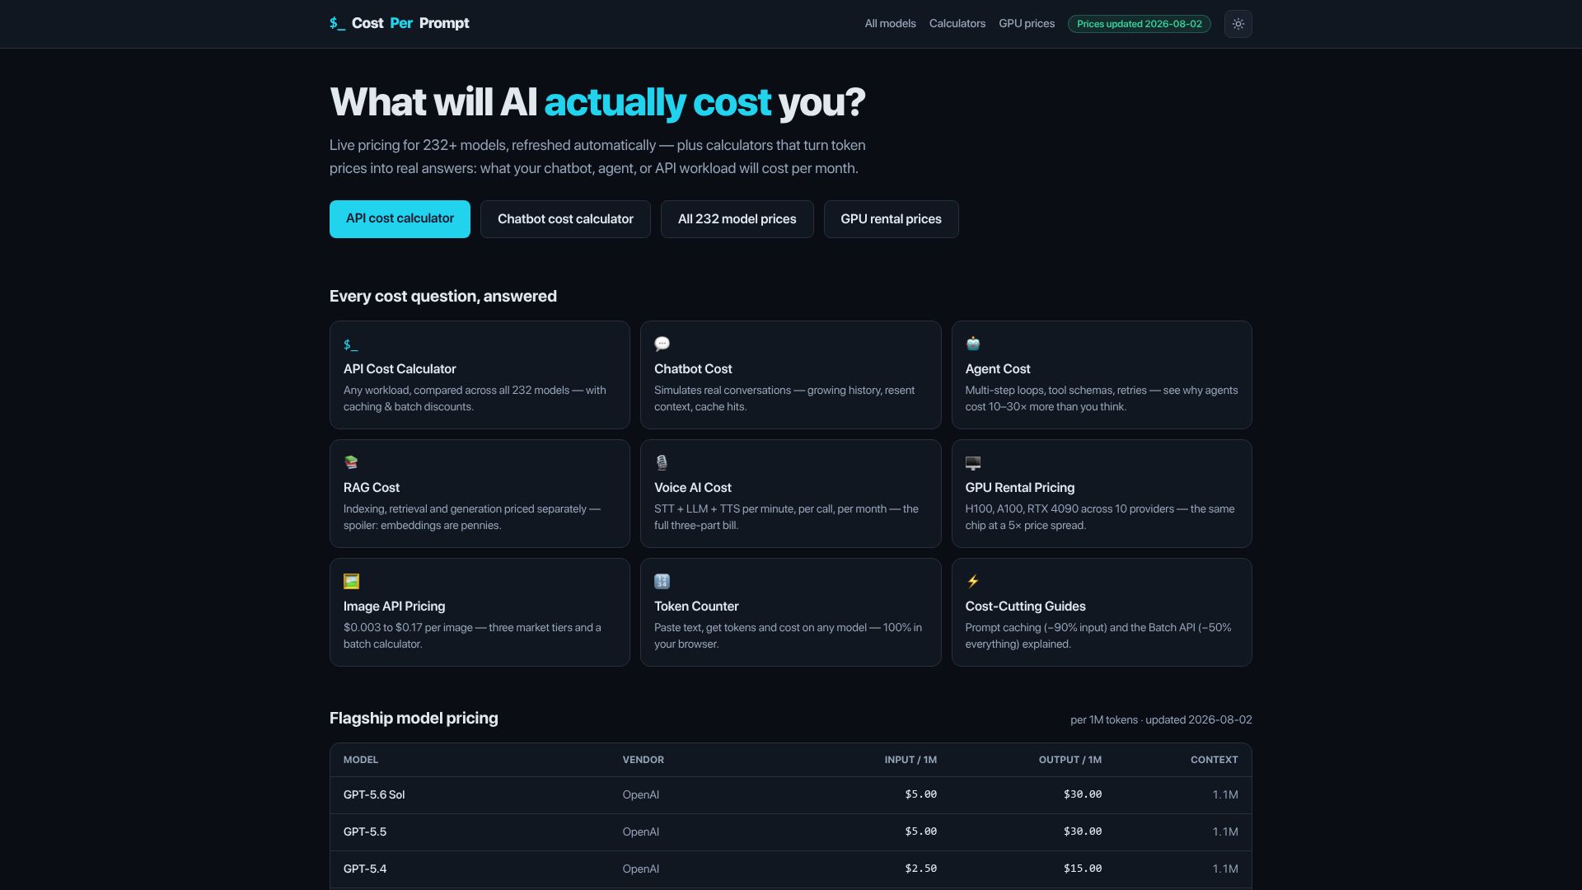1582x890 pixels.
Task: Go to GPU rental prices button
Action: pos(891,219)
